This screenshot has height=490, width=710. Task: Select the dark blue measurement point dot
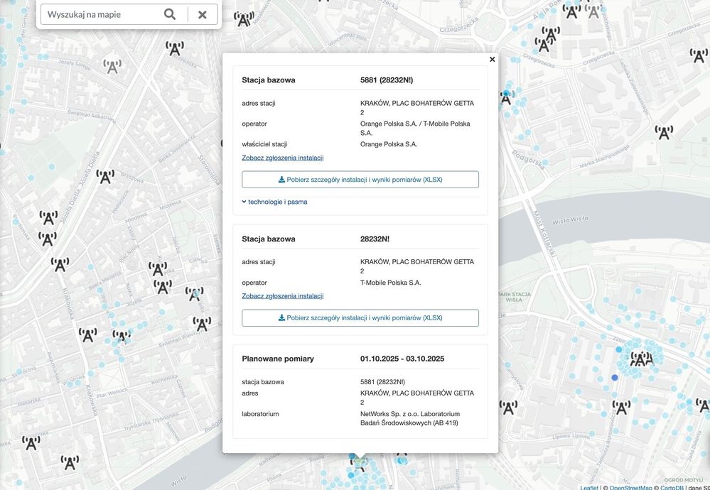click(615, 378)
